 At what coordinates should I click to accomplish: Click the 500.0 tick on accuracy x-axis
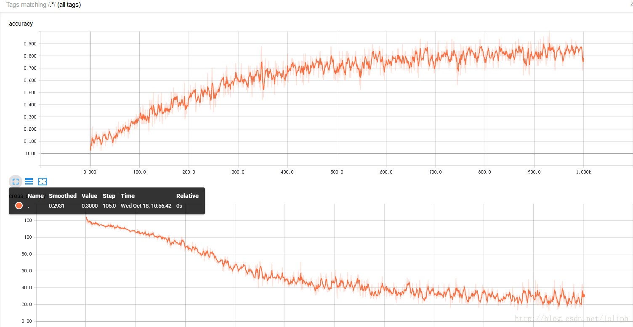tap(337, 172)
